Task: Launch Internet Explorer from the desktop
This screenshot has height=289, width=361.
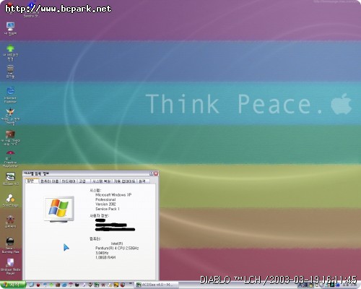Action: [x=10, y=95]
